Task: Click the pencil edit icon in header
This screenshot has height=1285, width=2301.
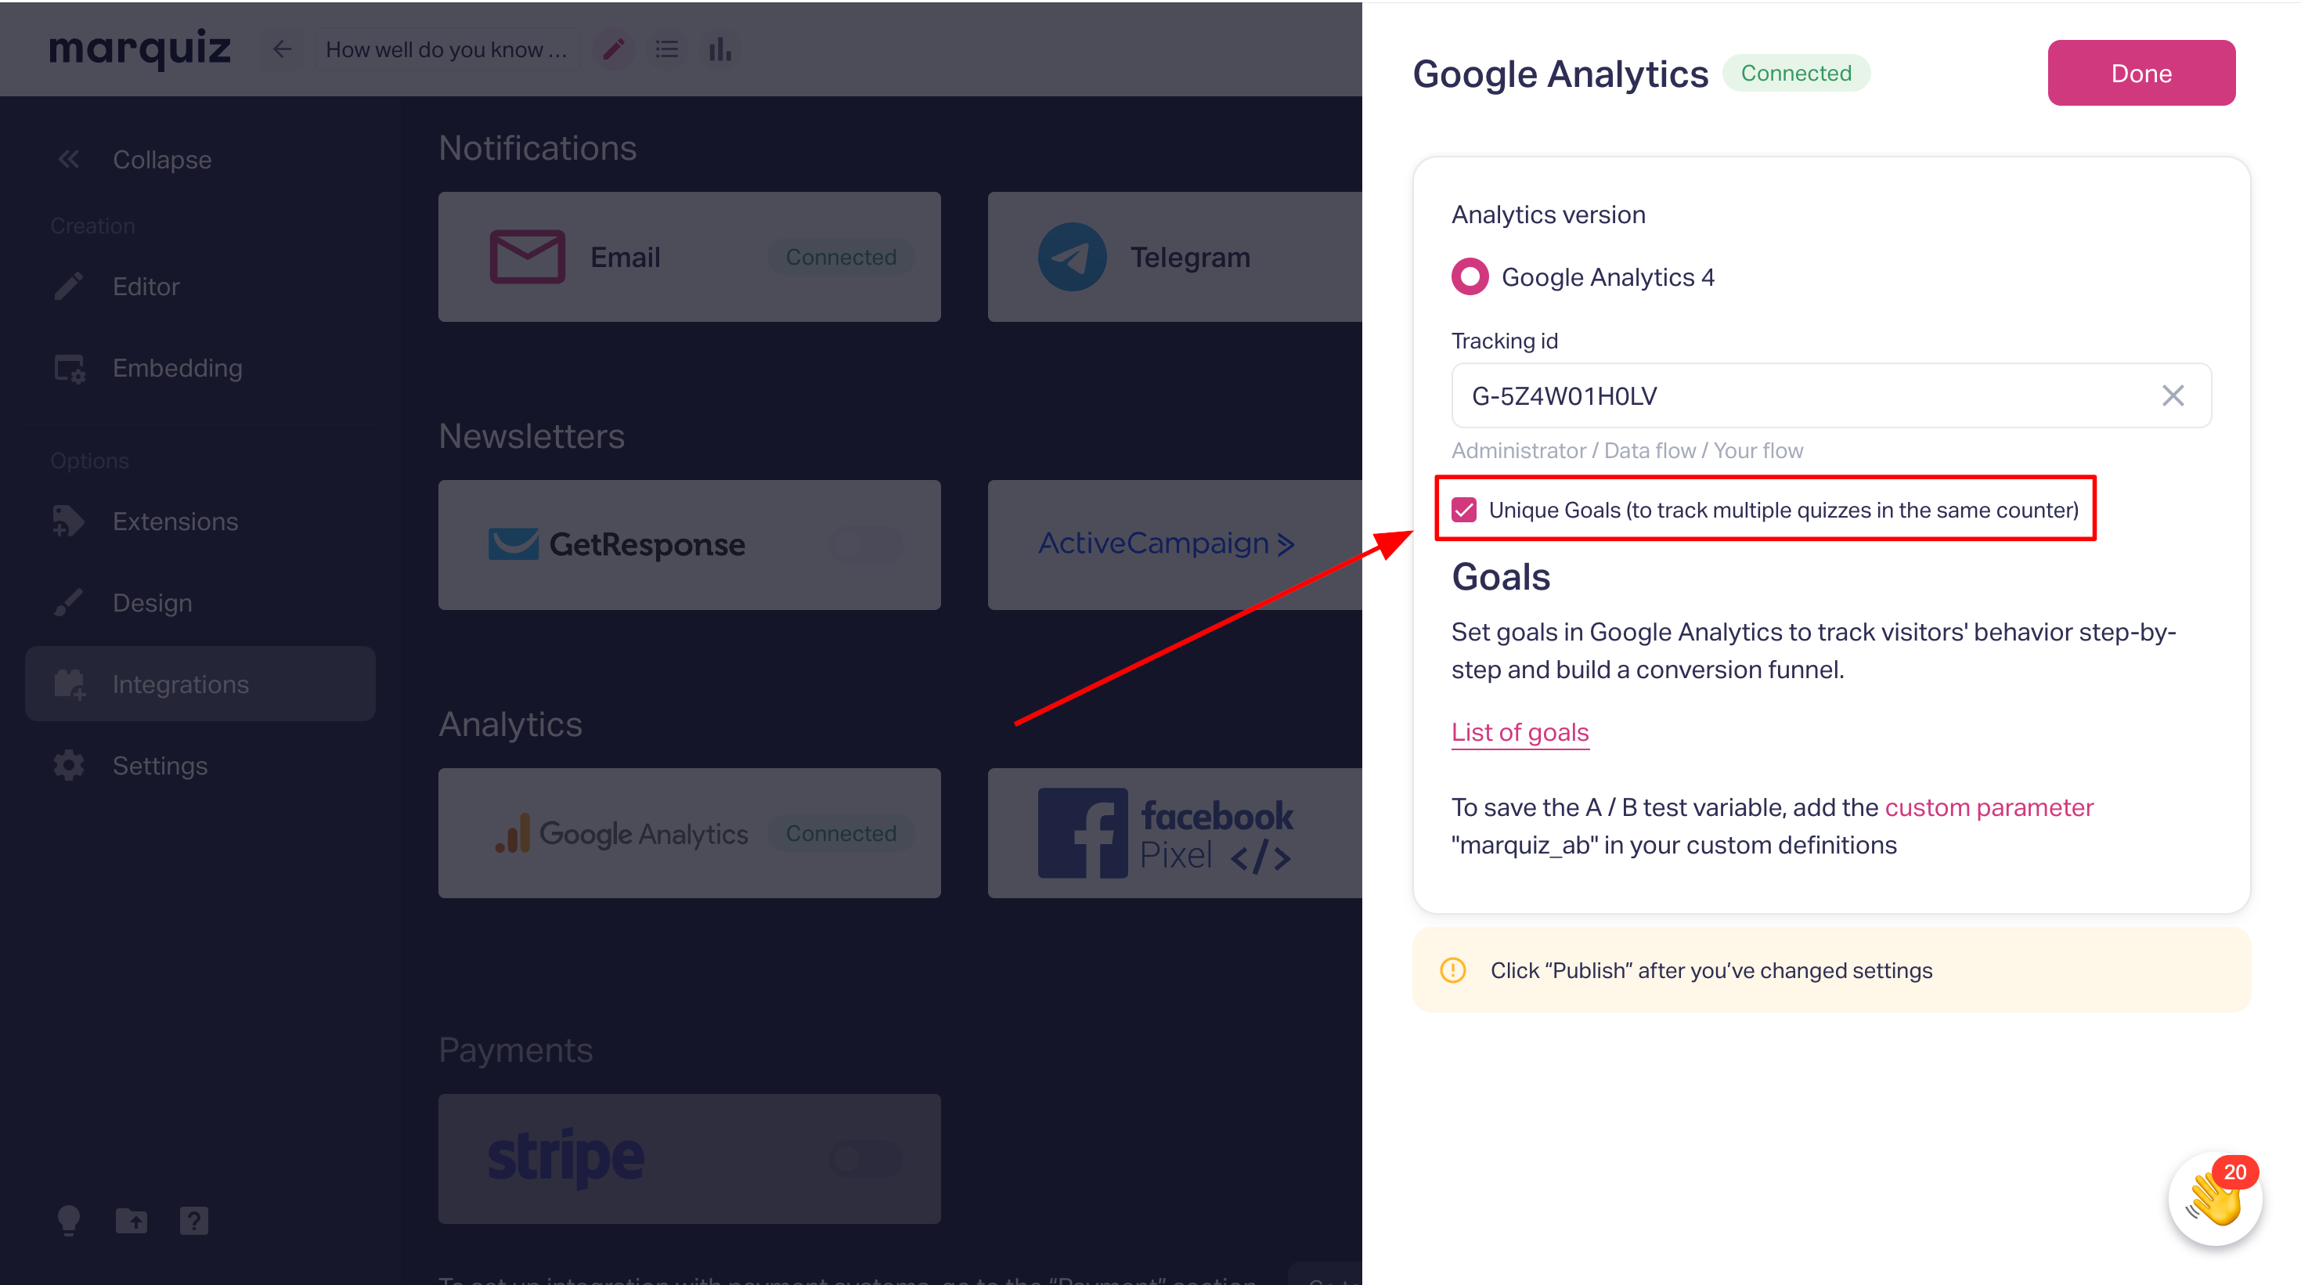Action: coord(613,49)
